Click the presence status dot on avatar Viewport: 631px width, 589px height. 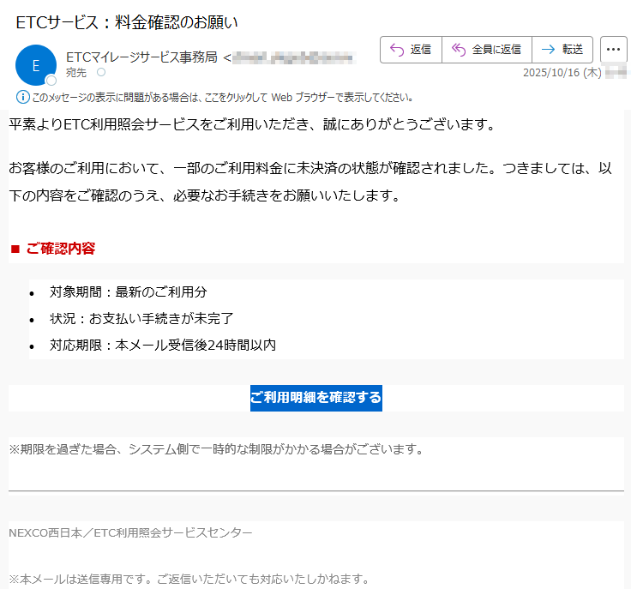(x=51, y=81)
